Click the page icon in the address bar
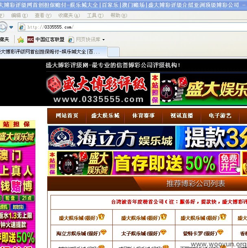Screen dimensions: 247x248 (x=22, y=27)
